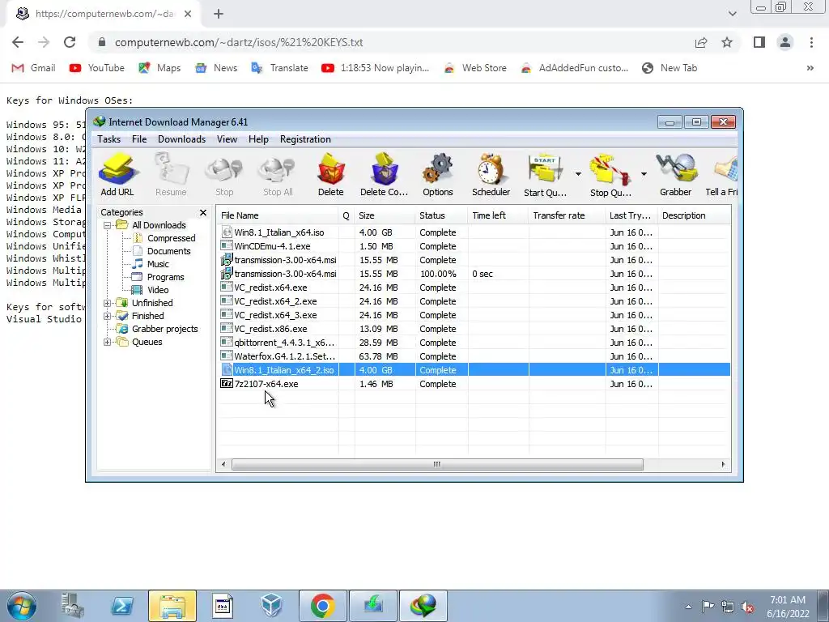Screen dimensions: 829x622
Task: Click the Stop All toolbar icon
Action: coord(278,175)
